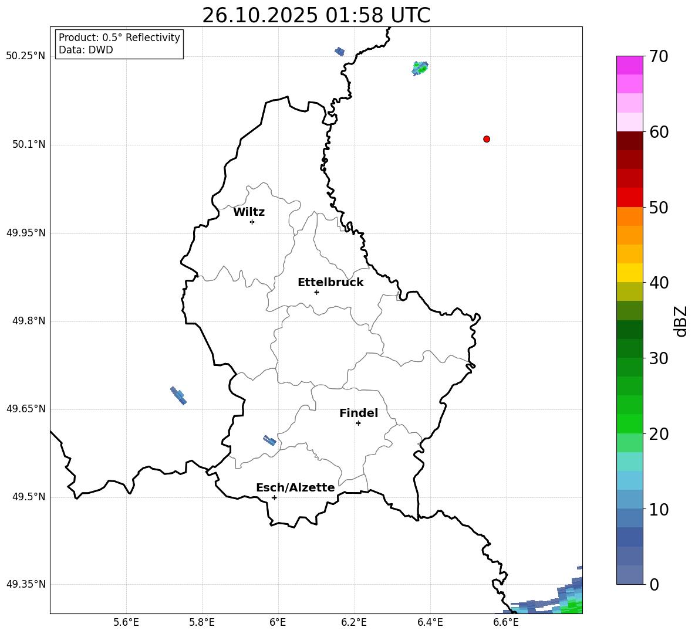The image size is (695, 634).
Task: Click the 60 colorbar tick value
Action: tap(659, 132)
